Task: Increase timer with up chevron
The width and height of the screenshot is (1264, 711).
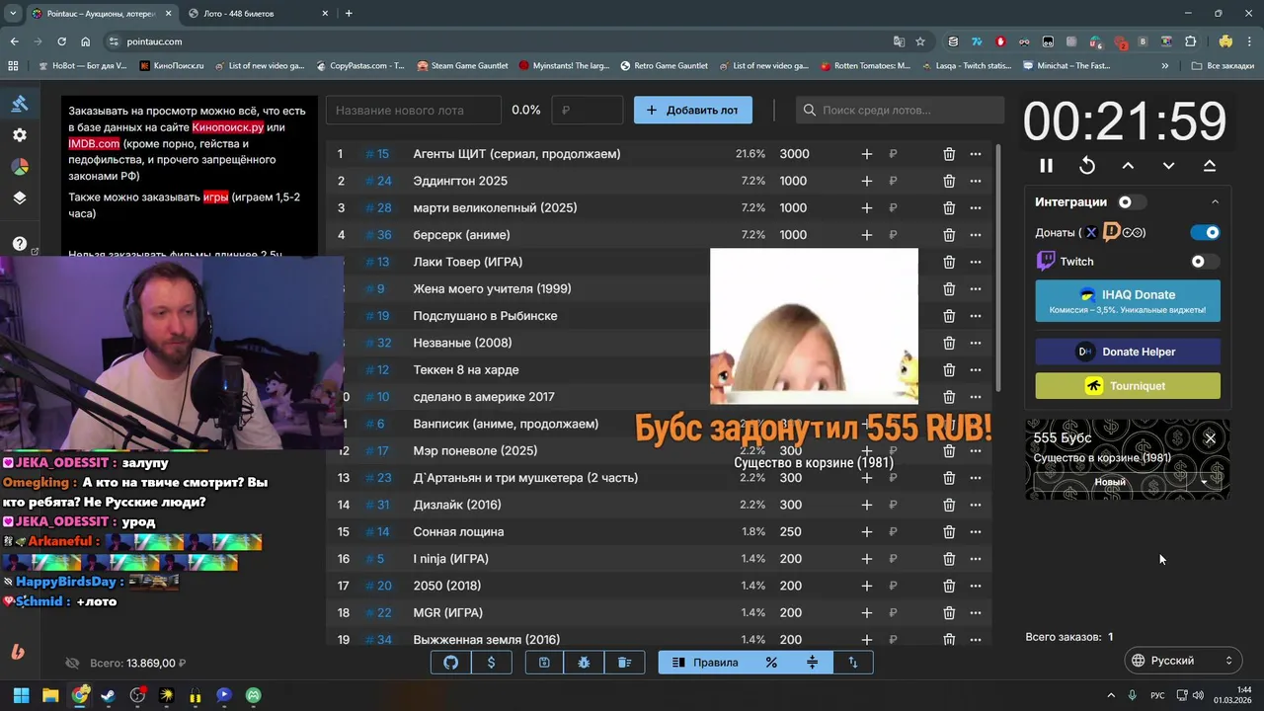Action: (x=1128, y=166)
